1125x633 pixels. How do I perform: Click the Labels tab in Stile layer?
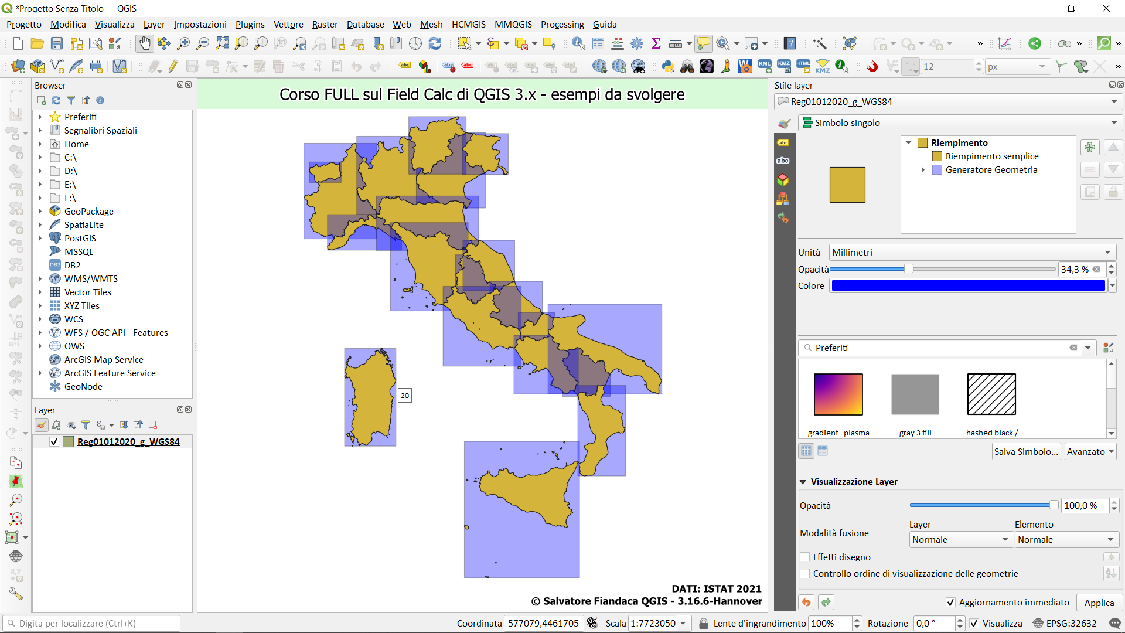pyautogui.click(x=783, y=142)
